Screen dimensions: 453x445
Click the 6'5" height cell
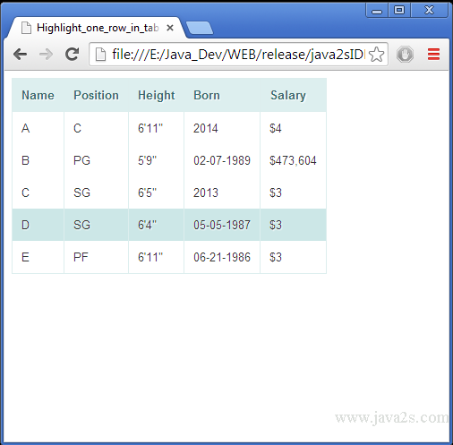coord(156,193)
